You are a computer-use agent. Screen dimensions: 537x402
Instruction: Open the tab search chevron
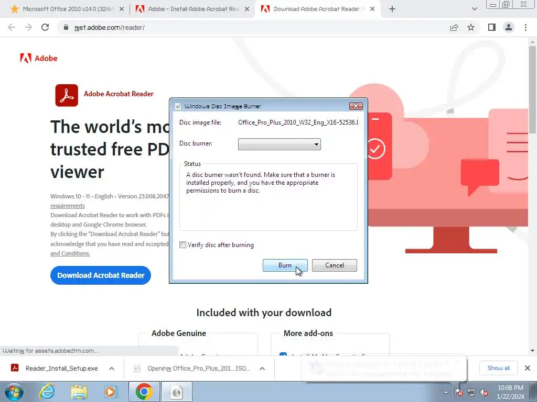474,9
